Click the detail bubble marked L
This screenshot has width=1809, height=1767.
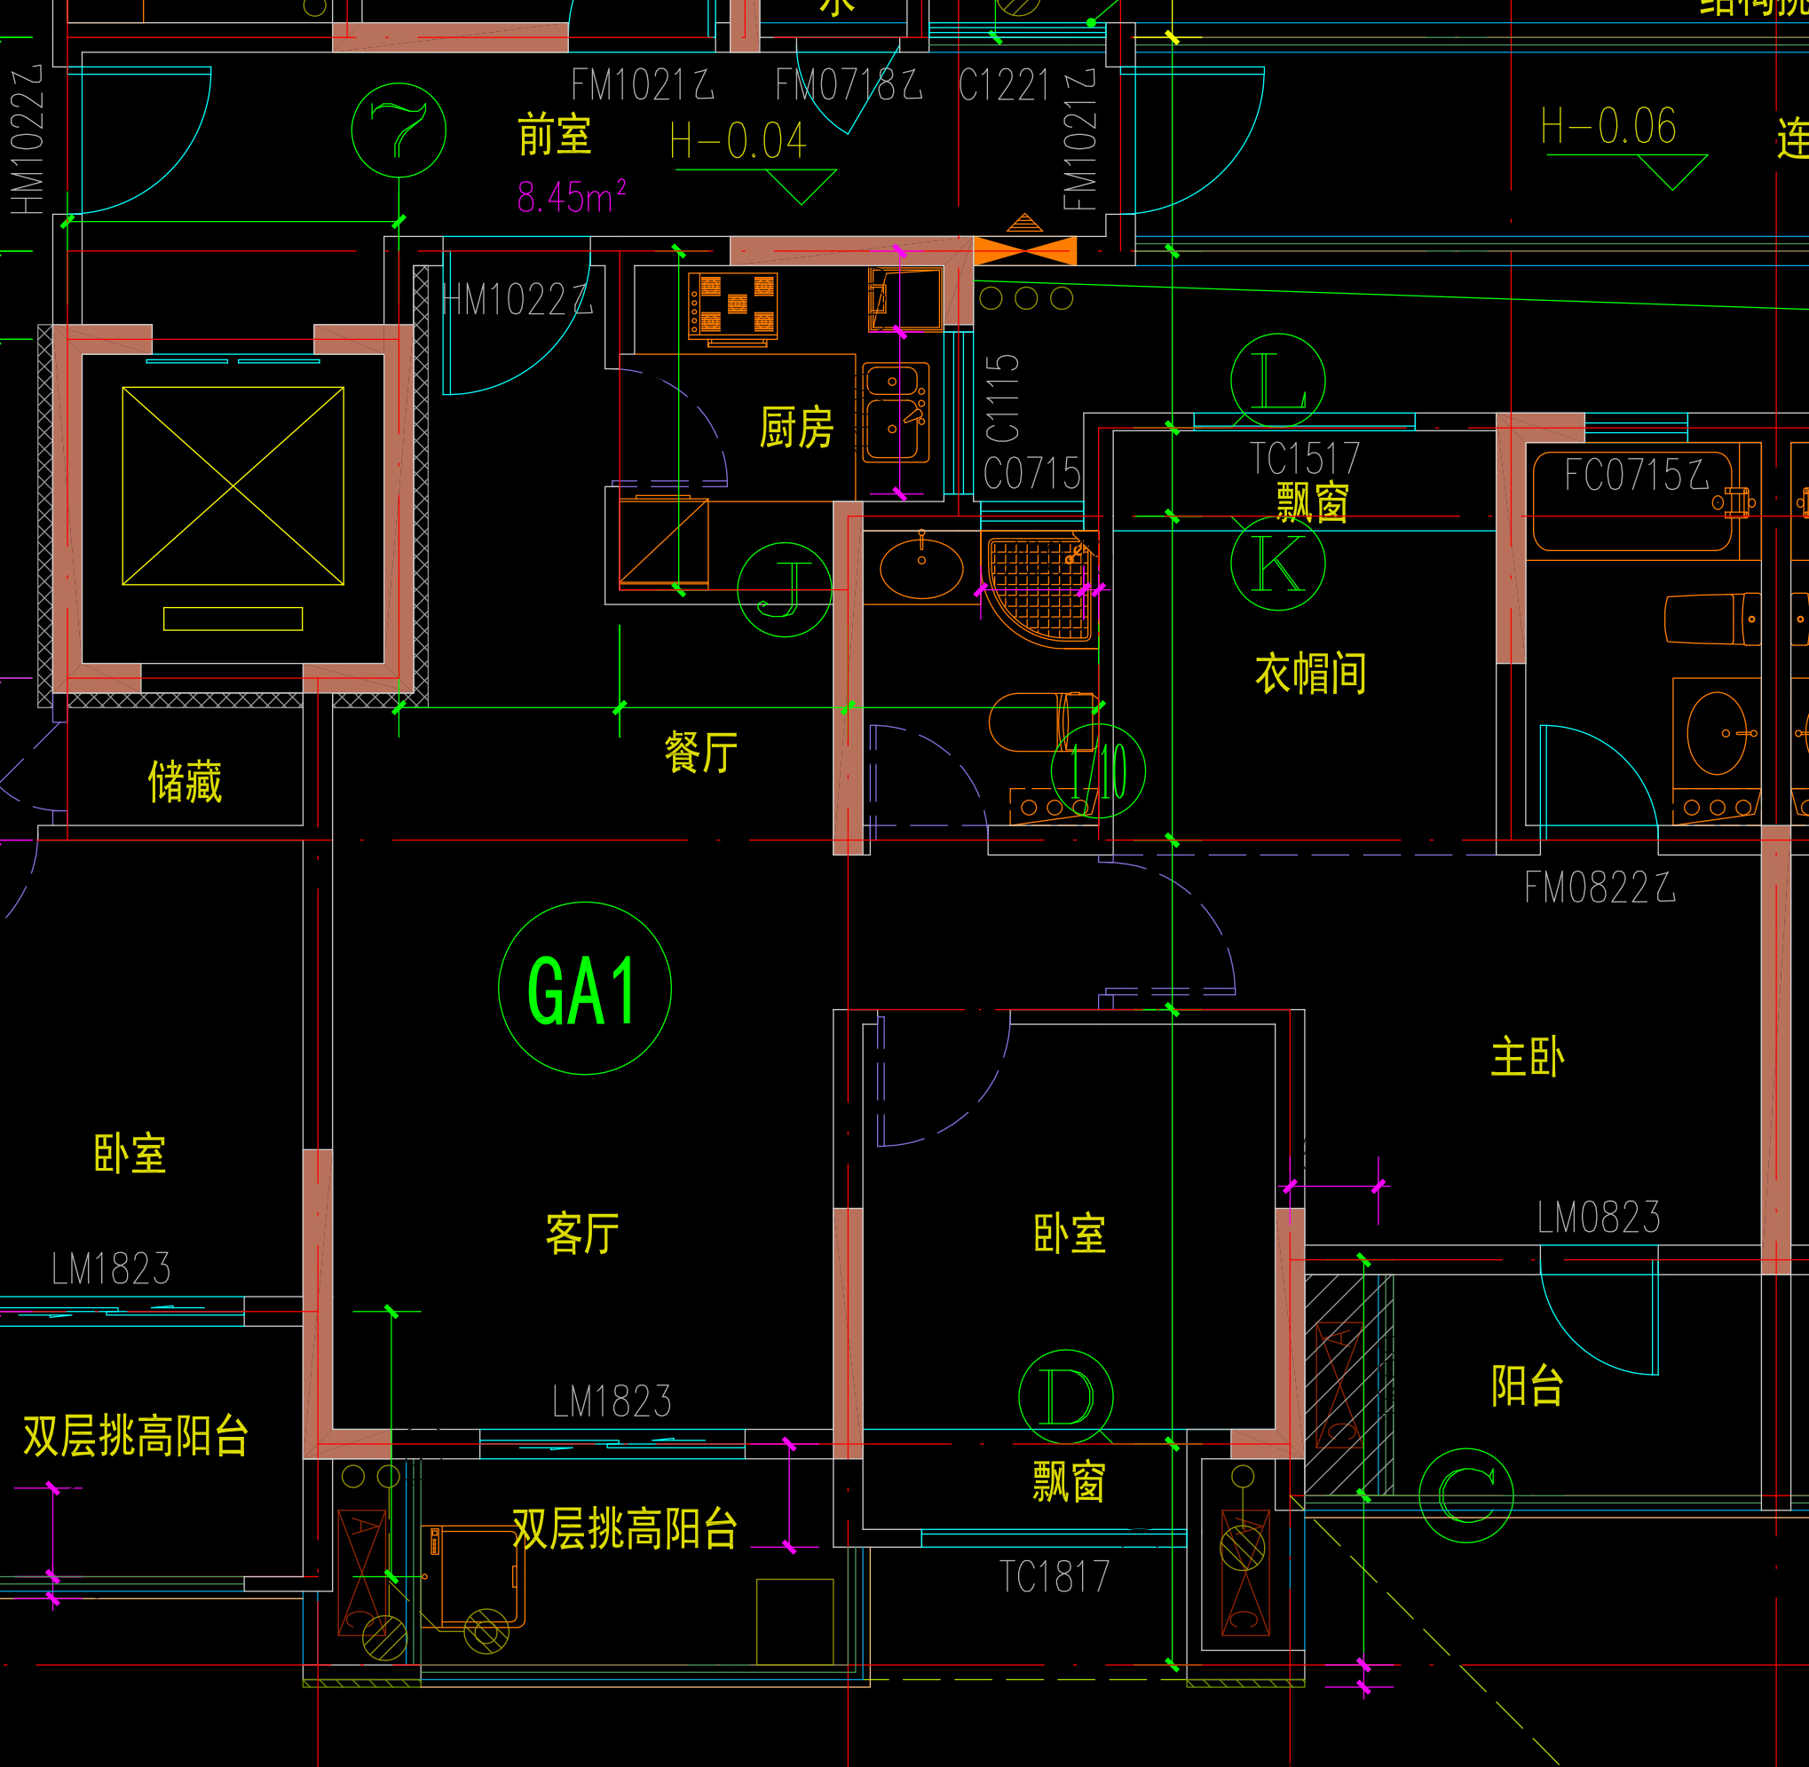pyautogui.click(x=1278, y=381)
